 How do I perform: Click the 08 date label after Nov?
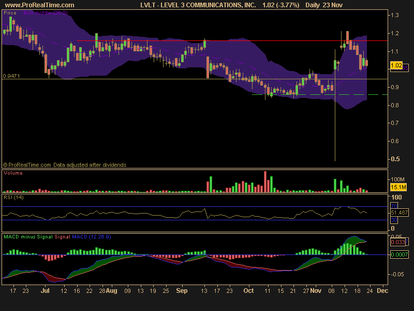click(331, 291)
